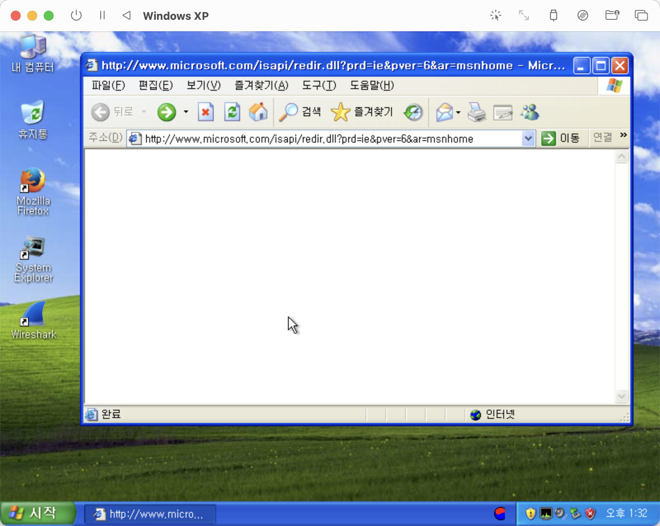Open the 도움말(H) Help menu
Image resolution: width=660 pixels, height=526 pixels.
coord(372,85)
